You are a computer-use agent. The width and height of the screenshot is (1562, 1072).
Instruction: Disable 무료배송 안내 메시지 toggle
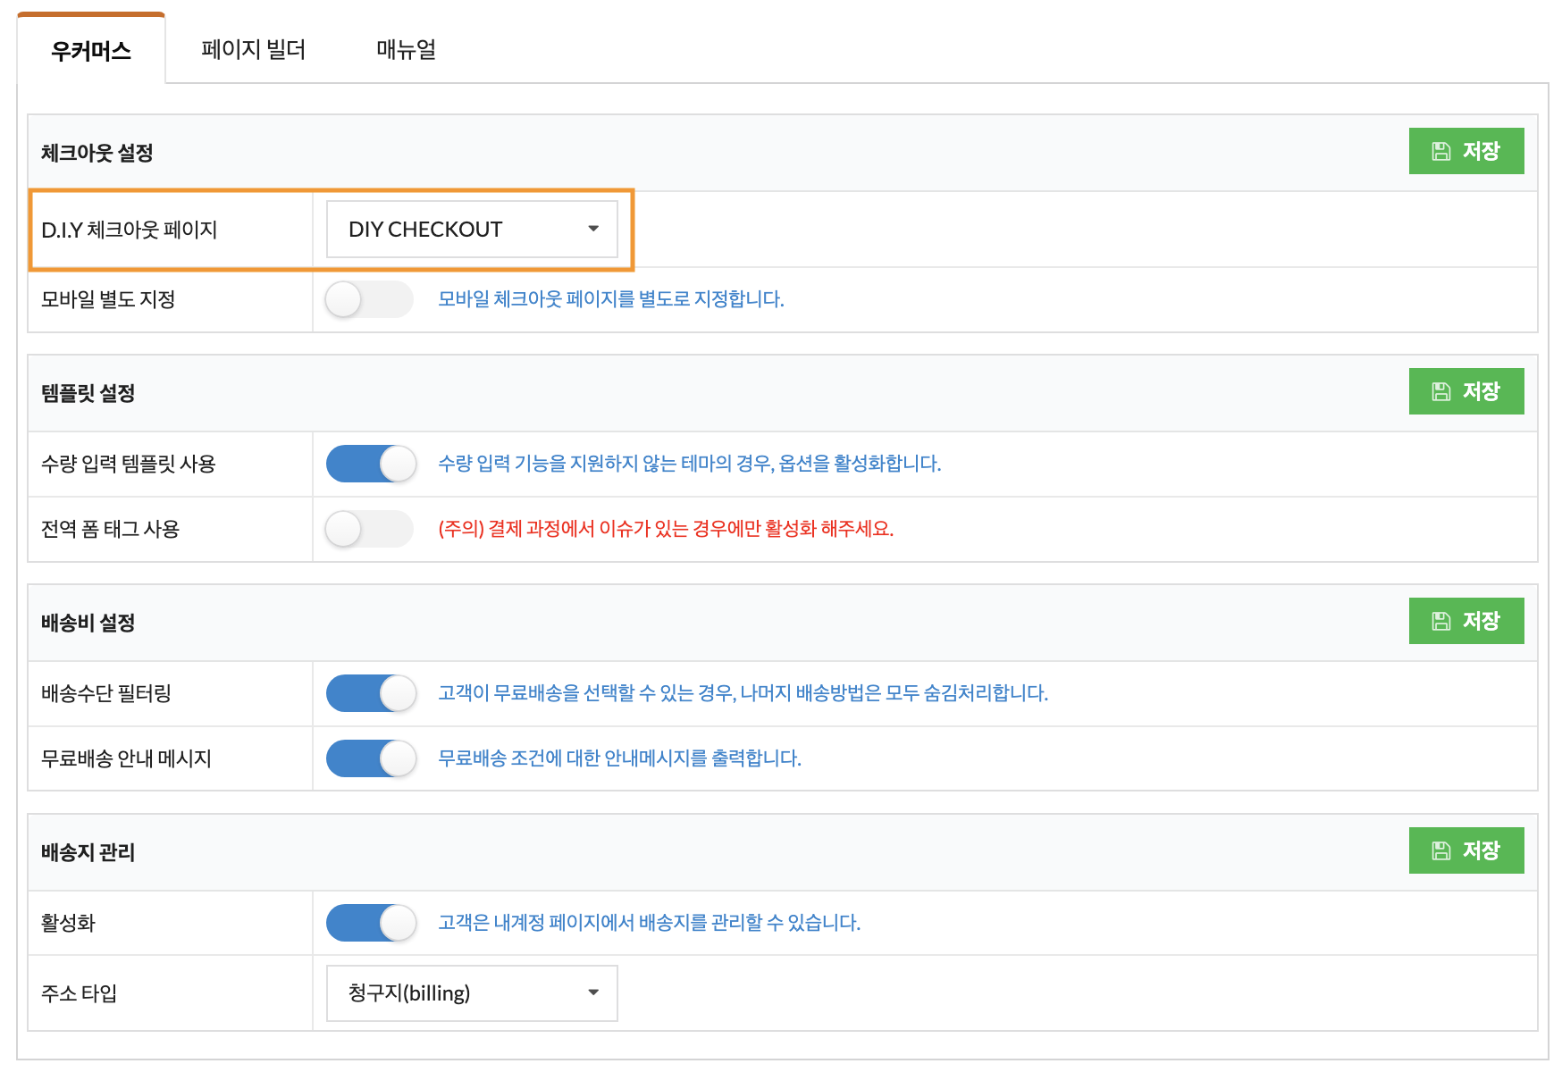click(x=371, y=759)
